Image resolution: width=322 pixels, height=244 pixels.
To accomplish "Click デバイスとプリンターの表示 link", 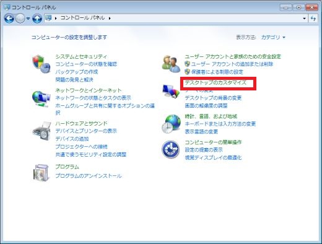I will tap(86, 131).
